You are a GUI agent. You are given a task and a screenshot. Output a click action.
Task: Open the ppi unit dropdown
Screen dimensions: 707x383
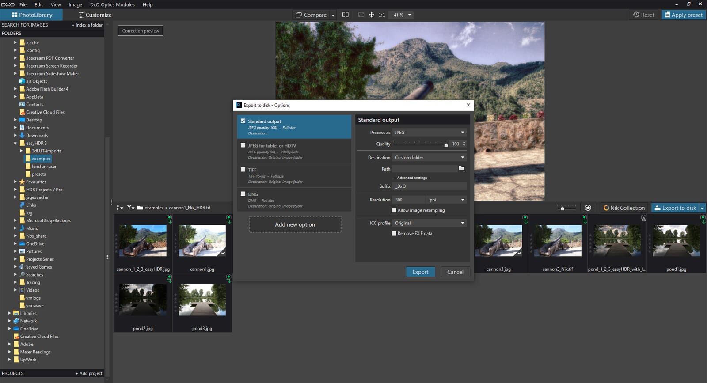pyautogui.click(x=447, y=200)
